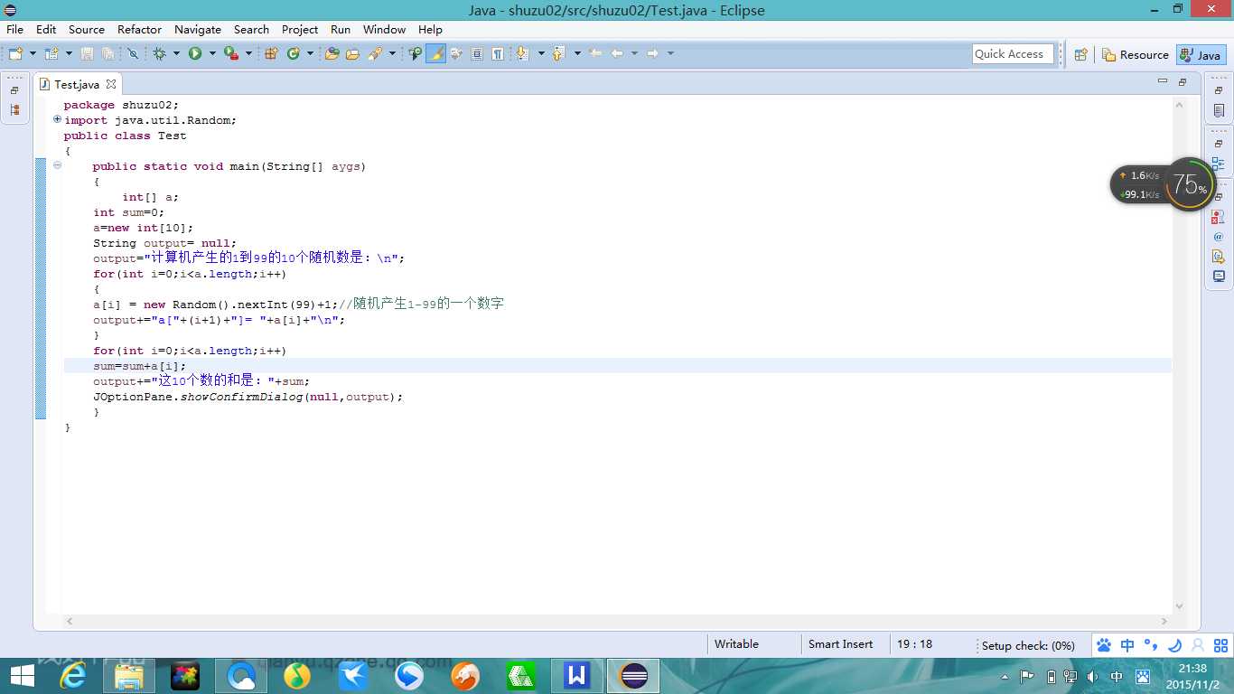Image resolution: width=1234 pixels, height=694 pixels.
Task: Open the Project menu
Action: click(x=300, y=29)
